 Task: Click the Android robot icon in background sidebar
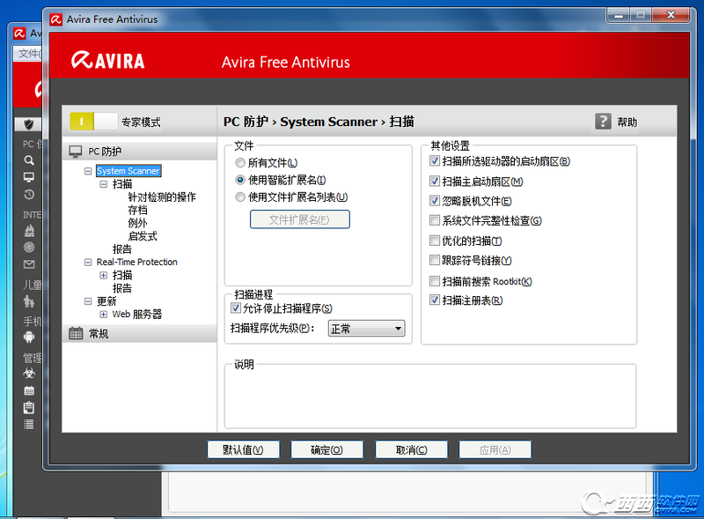click(29, 337)
